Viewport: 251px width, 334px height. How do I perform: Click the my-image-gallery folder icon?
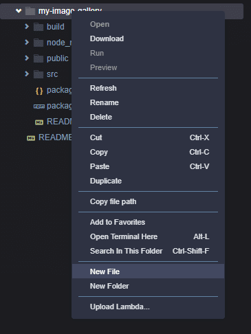(x=30, y=11)
